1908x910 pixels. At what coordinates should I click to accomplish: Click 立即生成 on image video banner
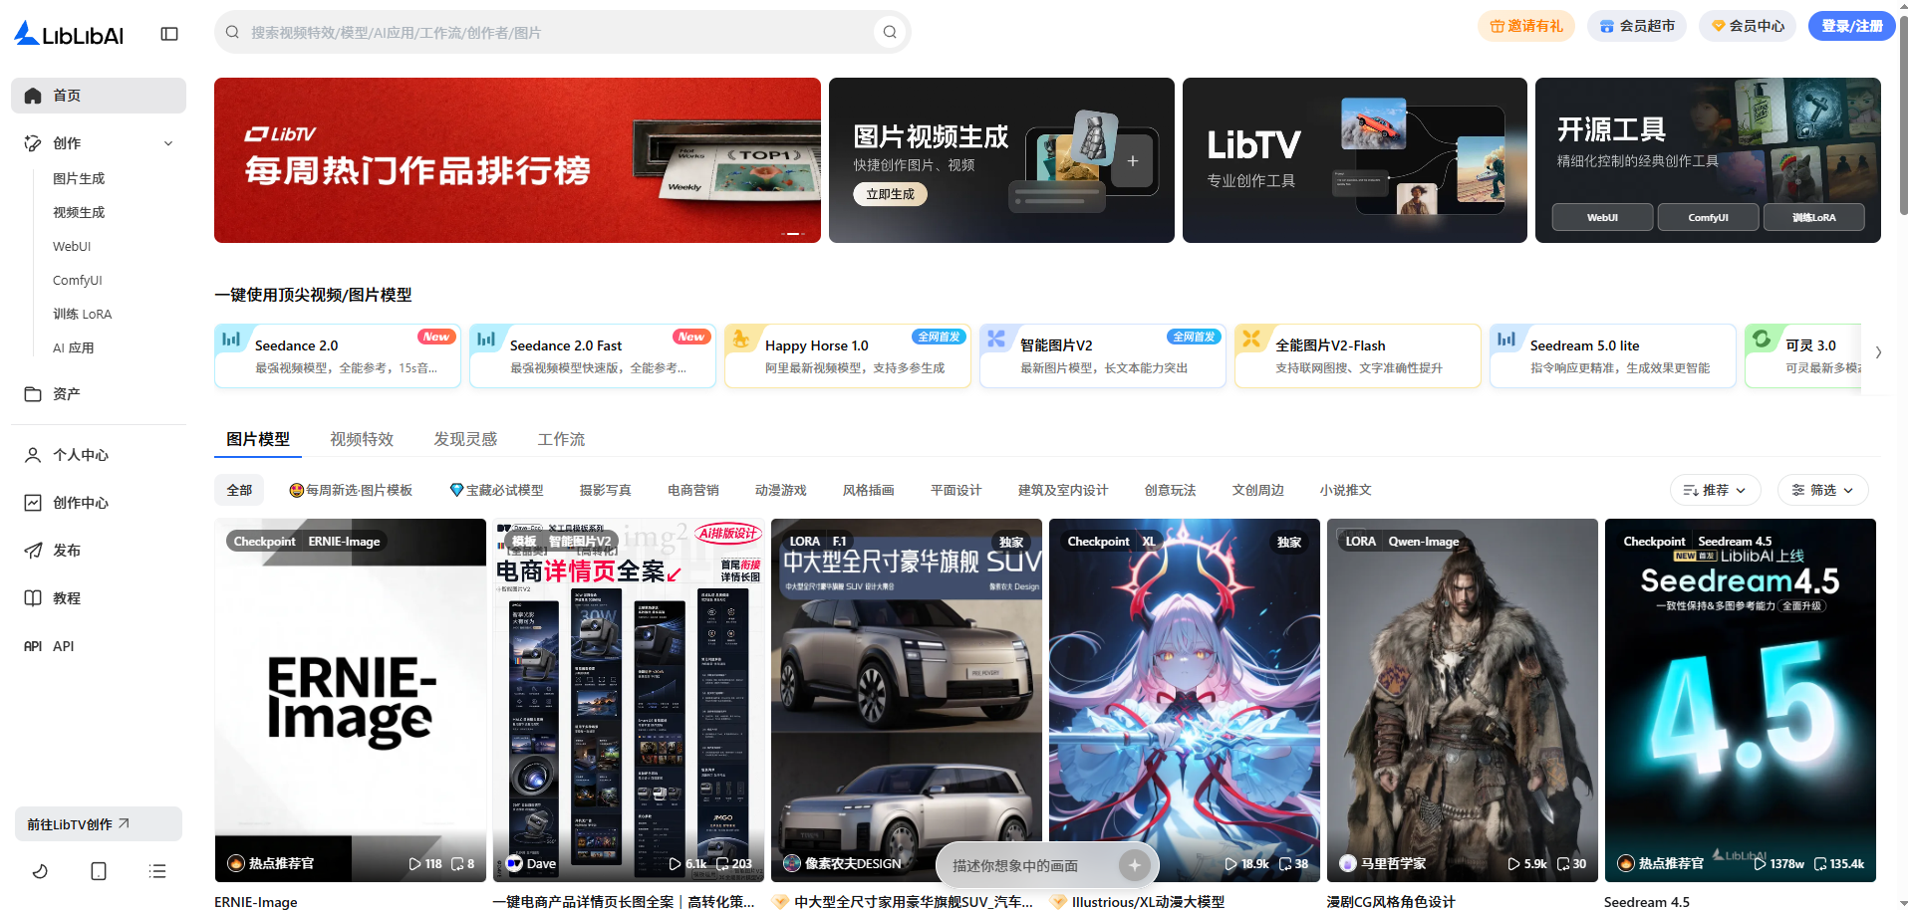tap(890, 194)
